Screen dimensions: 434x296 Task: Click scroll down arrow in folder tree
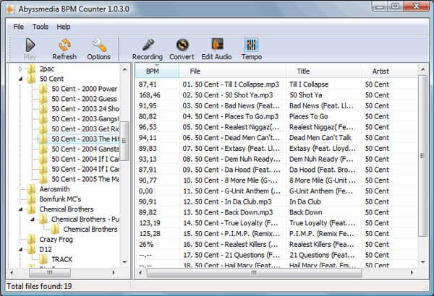124,262
